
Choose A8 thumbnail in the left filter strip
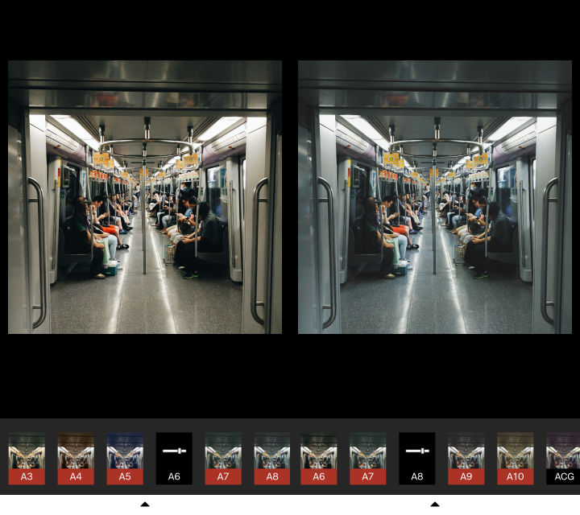272,458
